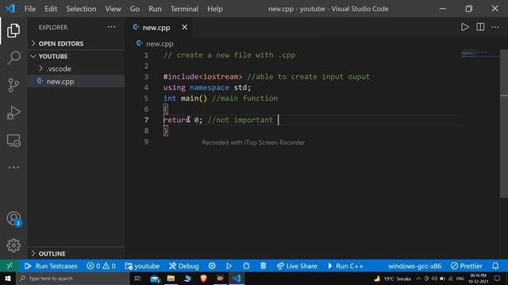Click the taskbar search box

pos(72,279)
